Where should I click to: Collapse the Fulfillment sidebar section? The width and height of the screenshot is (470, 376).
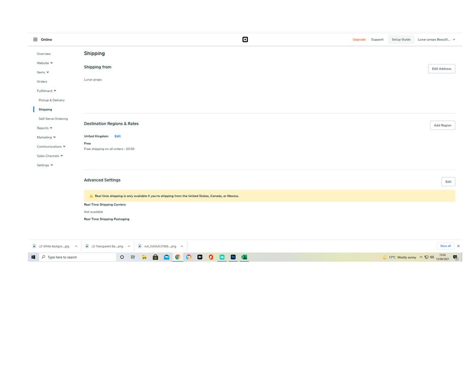[x=46, y=91]
